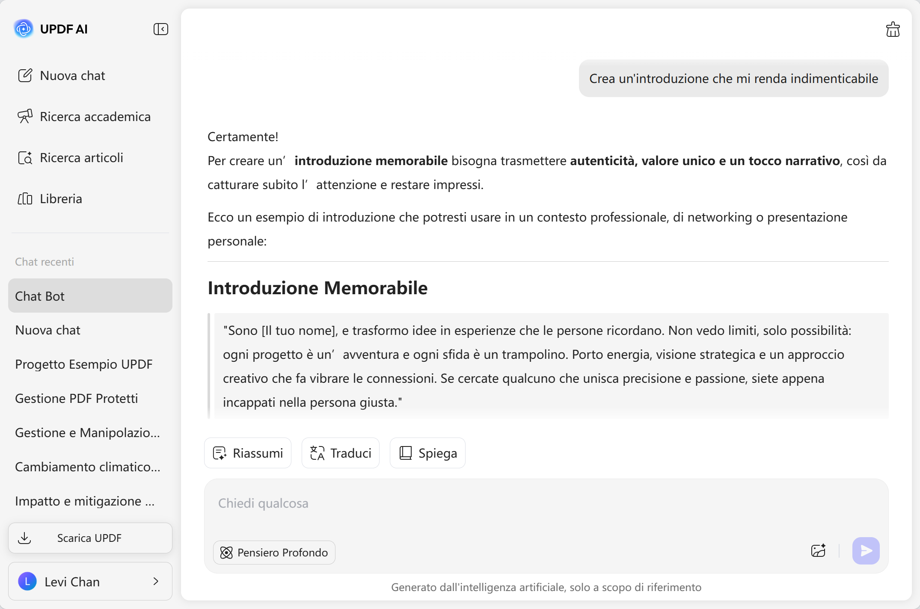Click the Scarica UPDF download icon
920x609 pixels.
pyautogui.click(x=25, y=538)
